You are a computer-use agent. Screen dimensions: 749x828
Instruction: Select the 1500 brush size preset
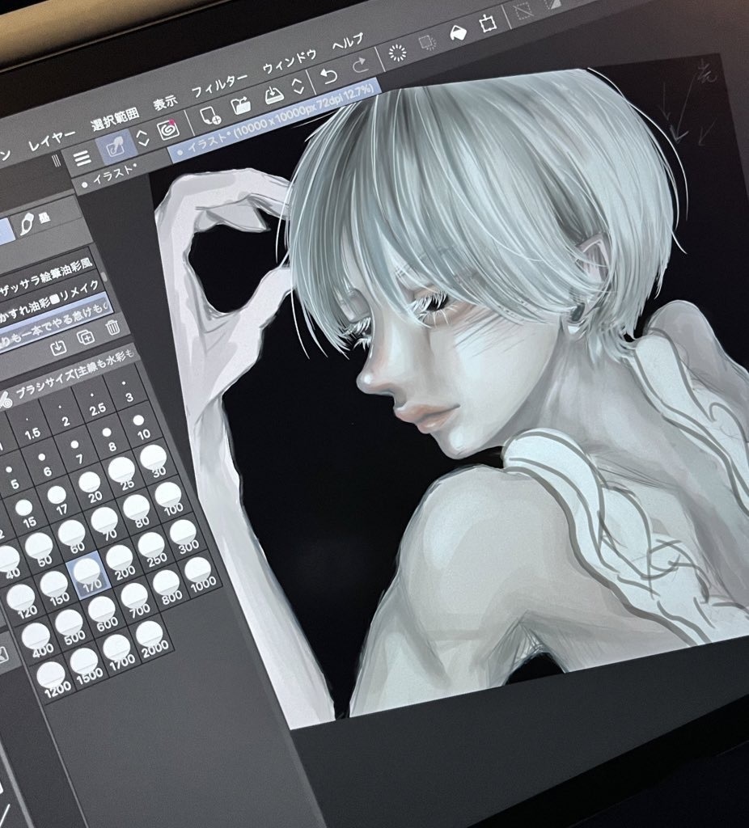coord(86,665)
